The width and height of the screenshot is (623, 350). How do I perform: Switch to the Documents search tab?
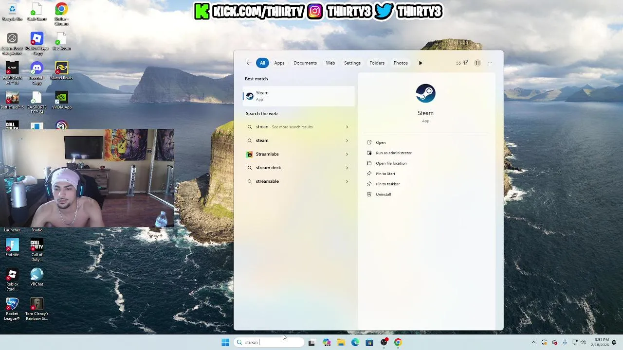(305, 63)
